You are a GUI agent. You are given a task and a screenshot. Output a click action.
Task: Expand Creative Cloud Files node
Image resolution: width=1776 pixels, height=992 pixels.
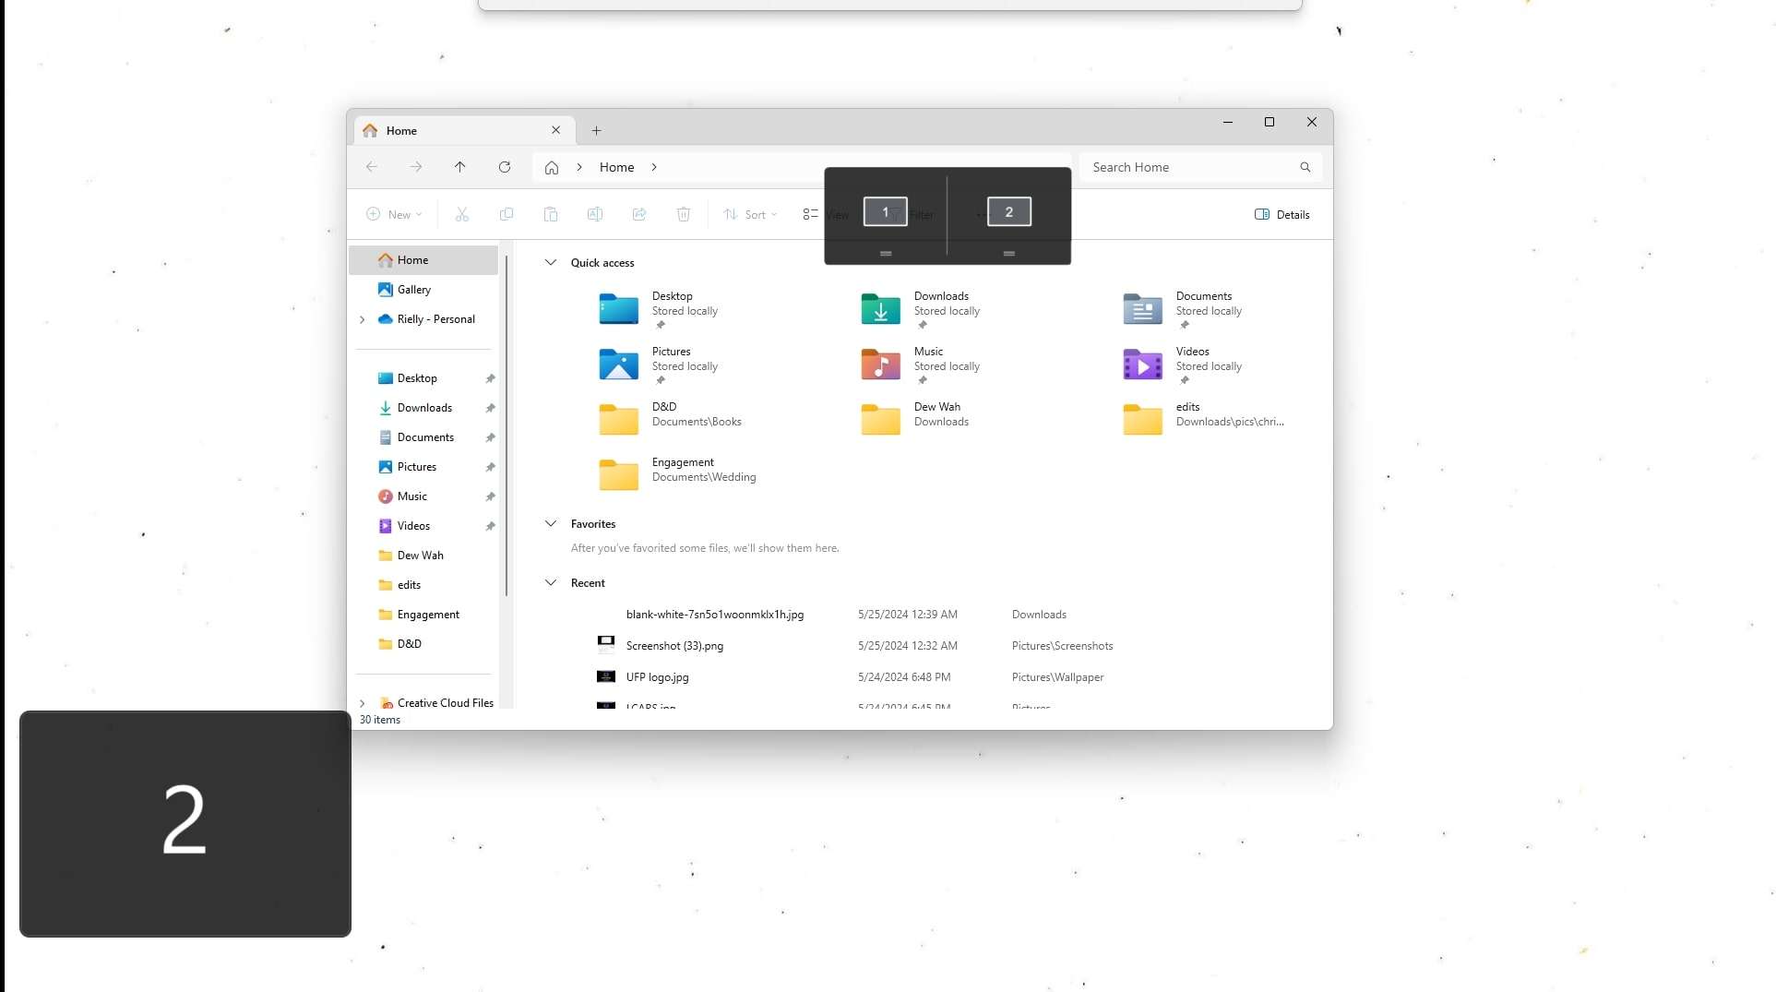[363, 703]
